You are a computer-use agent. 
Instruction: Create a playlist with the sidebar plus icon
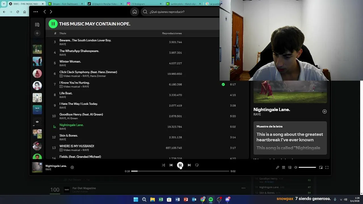tap(37, 33)
